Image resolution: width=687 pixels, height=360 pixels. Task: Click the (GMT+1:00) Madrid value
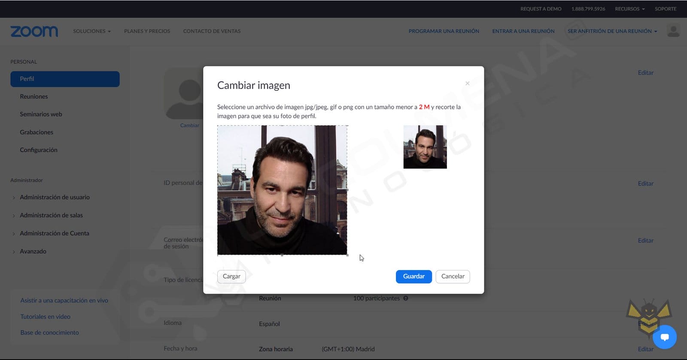348,349
